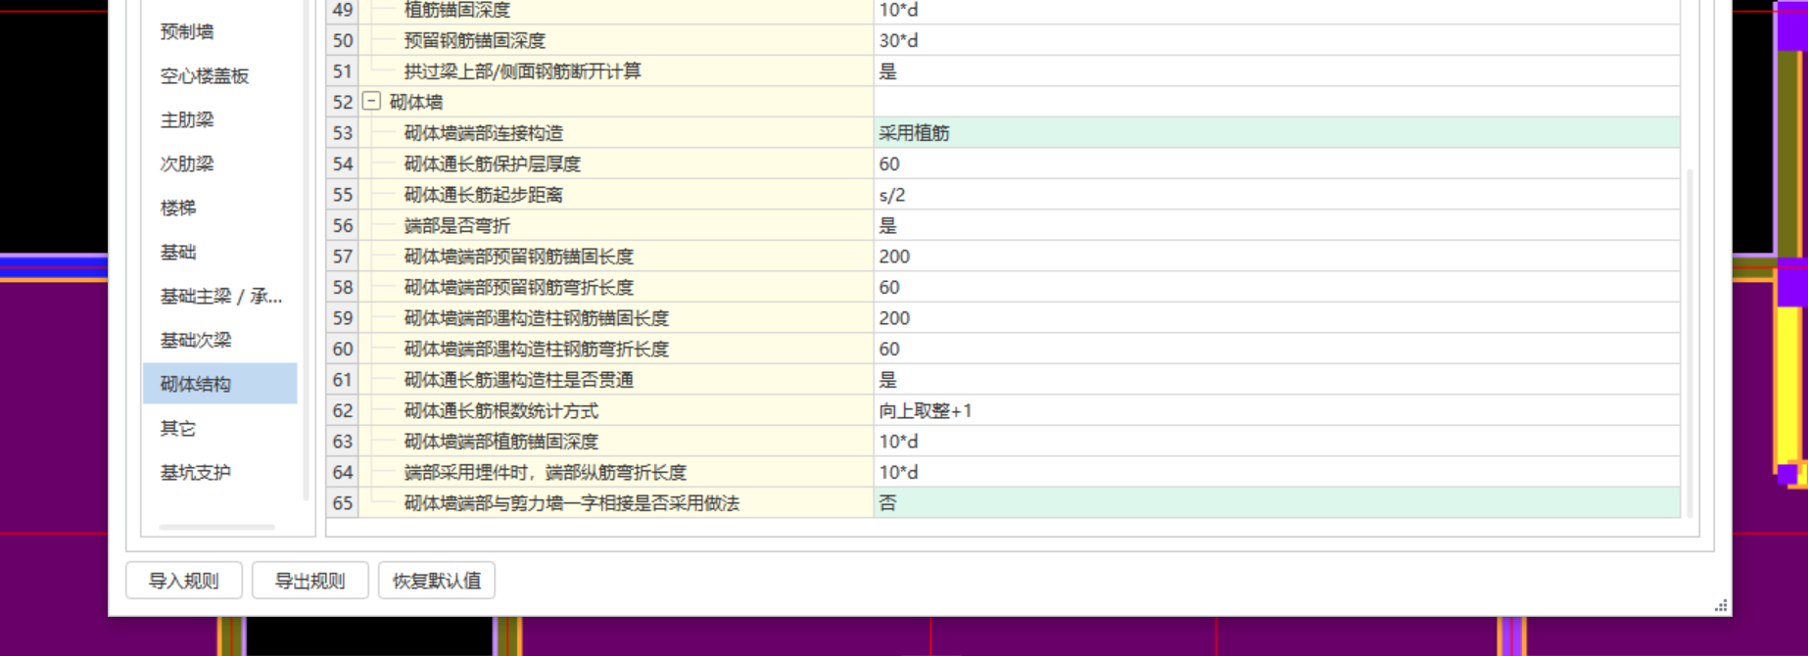Image resolution: width=1808 pixels, height=656 pixels.
Task: Open 基础主梁 / 承... category in sidebar
Action: pos(221,296)
